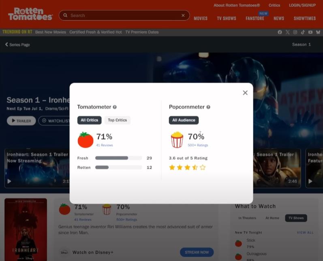This screenshot has width=323, height=261.
Task: Select the In Theaters tab
Action: 247,218
